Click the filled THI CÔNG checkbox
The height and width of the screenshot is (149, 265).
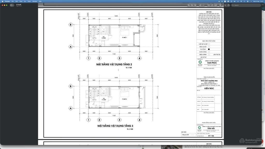tap(209, 49)
